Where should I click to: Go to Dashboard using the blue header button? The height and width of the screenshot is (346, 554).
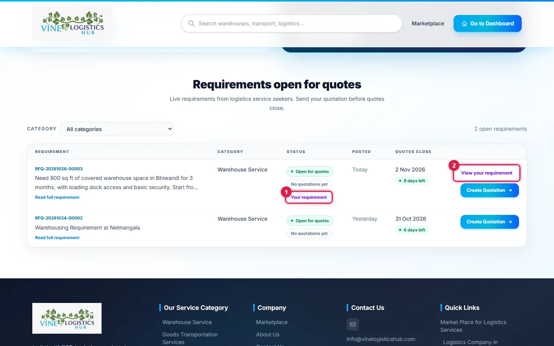pos(487,23)
